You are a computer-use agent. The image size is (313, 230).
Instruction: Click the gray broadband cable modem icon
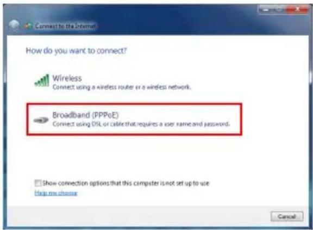41,120
